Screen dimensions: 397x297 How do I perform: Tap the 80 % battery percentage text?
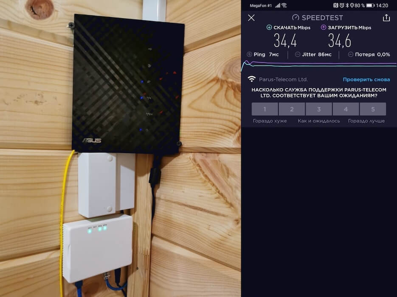point(360,6)
